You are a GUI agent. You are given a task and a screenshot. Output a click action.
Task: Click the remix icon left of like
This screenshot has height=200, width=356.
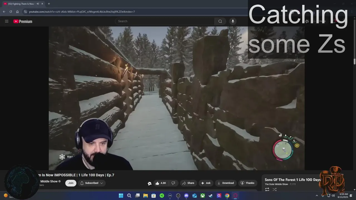click(150, 183)
